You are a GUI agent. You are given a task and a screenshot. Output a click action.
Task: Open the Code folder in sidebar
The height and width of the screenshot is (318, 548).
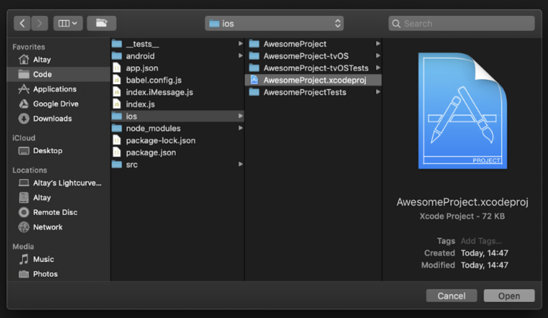pyautogui.click(x=58, y=74)
